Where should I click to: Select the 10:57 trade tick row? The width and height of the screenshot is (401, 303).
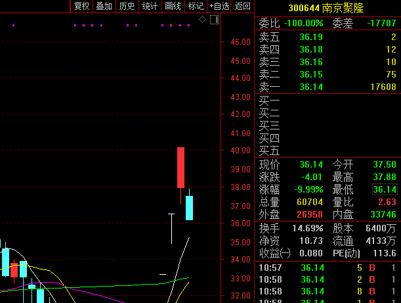click(327, 268)
